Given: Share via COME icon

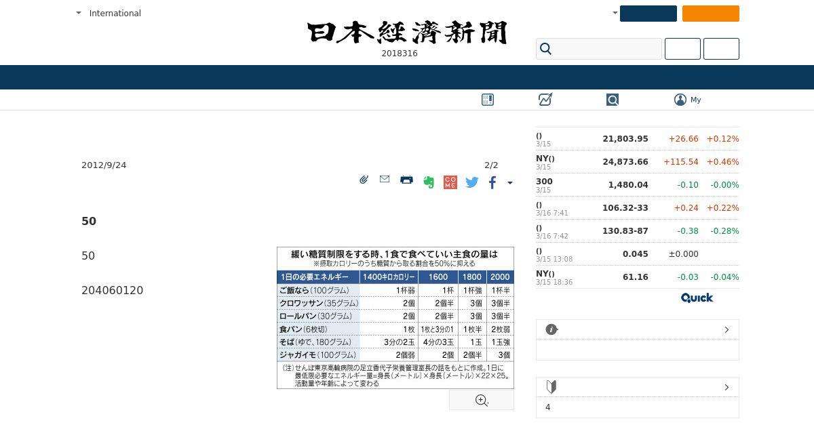Looking at the screenshot, I should 450,182.
